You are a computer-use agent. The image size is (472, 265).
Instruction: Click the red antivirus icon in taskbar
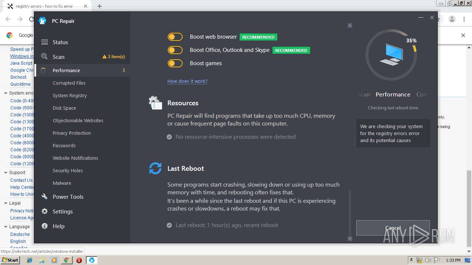[x=79, y=260]
